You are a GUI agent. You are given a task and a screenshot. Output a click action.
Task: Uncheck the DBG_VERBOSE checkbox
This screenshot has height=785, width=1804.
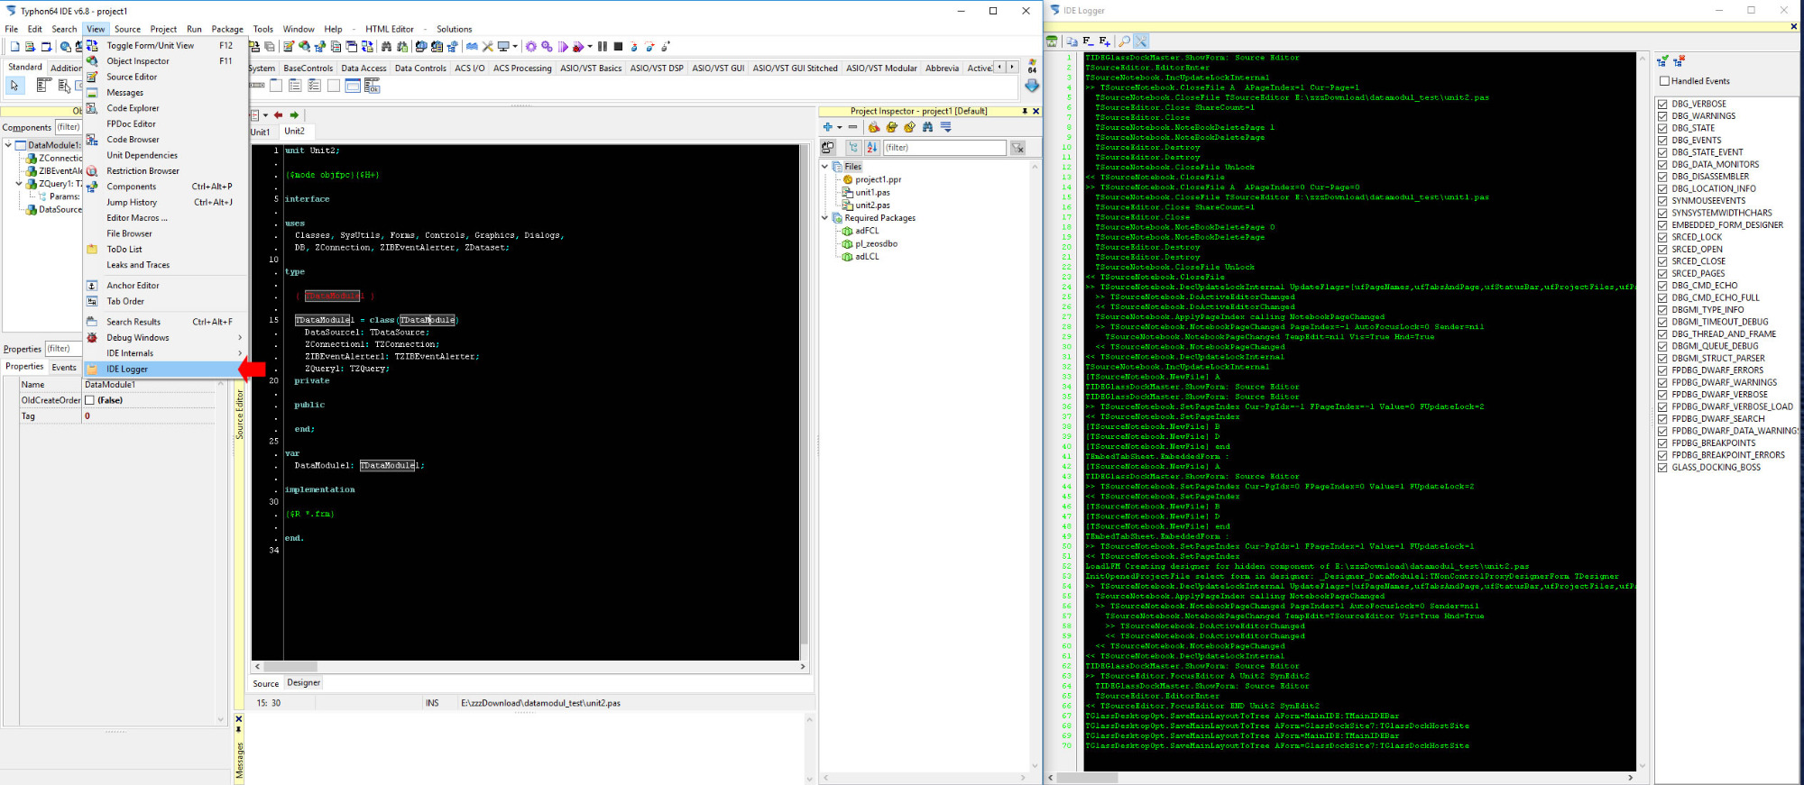1662,105
